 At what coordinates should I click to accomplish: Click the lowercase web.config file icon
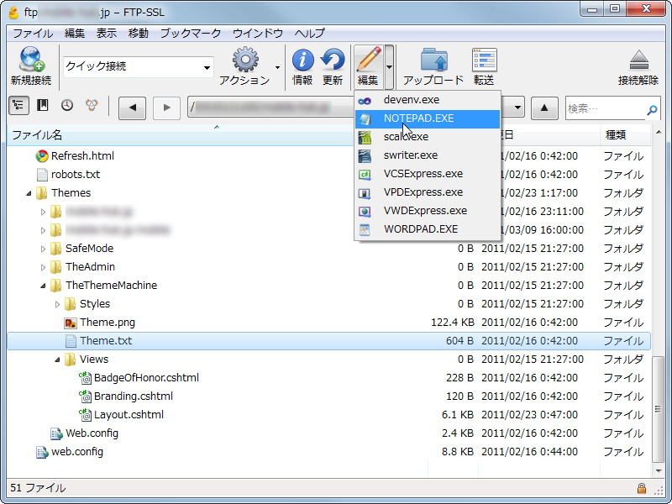[x=41, y=452]
